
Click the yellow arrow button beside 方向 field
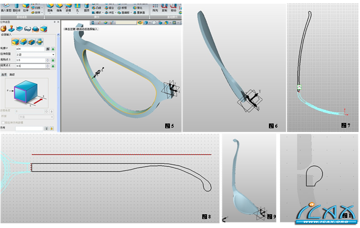(x=52, y=128)
